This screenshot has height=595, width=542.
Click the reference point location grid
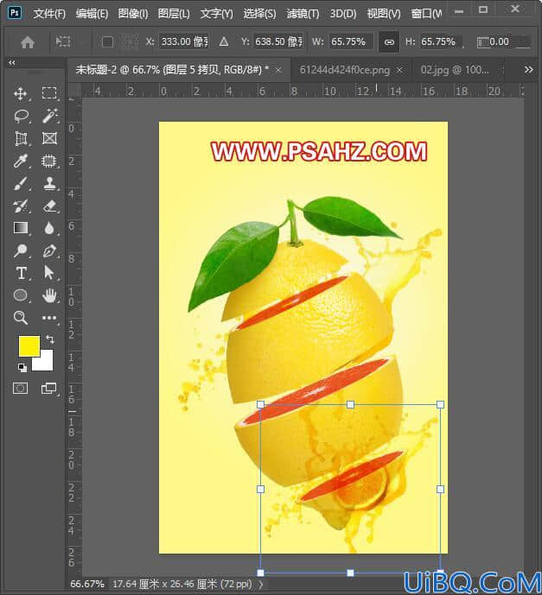[129, 41]
